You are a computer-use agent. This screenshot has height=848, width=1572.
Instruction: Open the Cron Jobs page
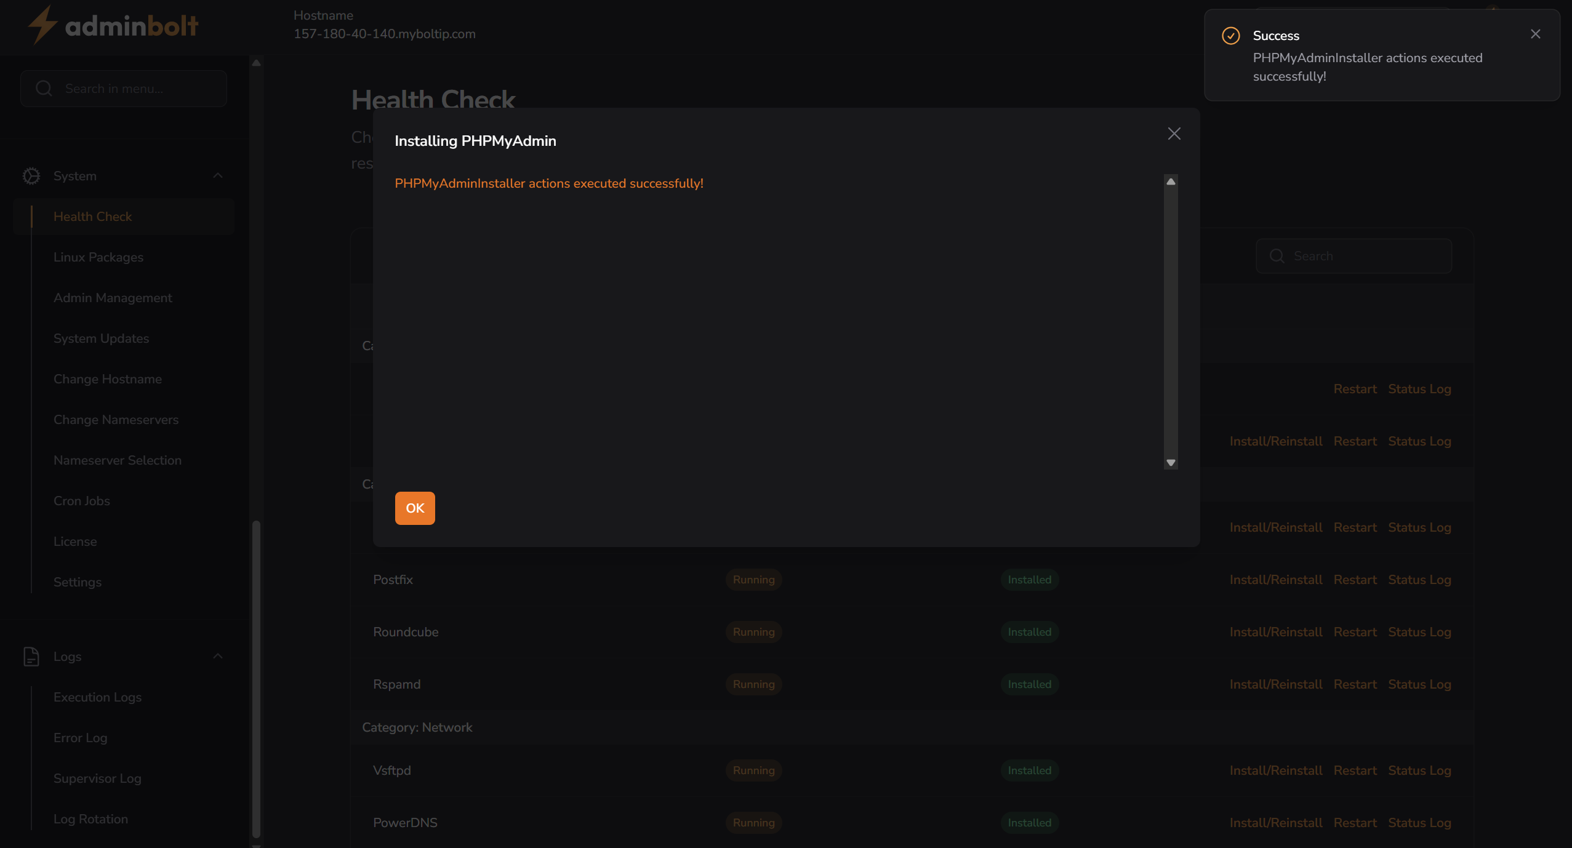point(81,500)
